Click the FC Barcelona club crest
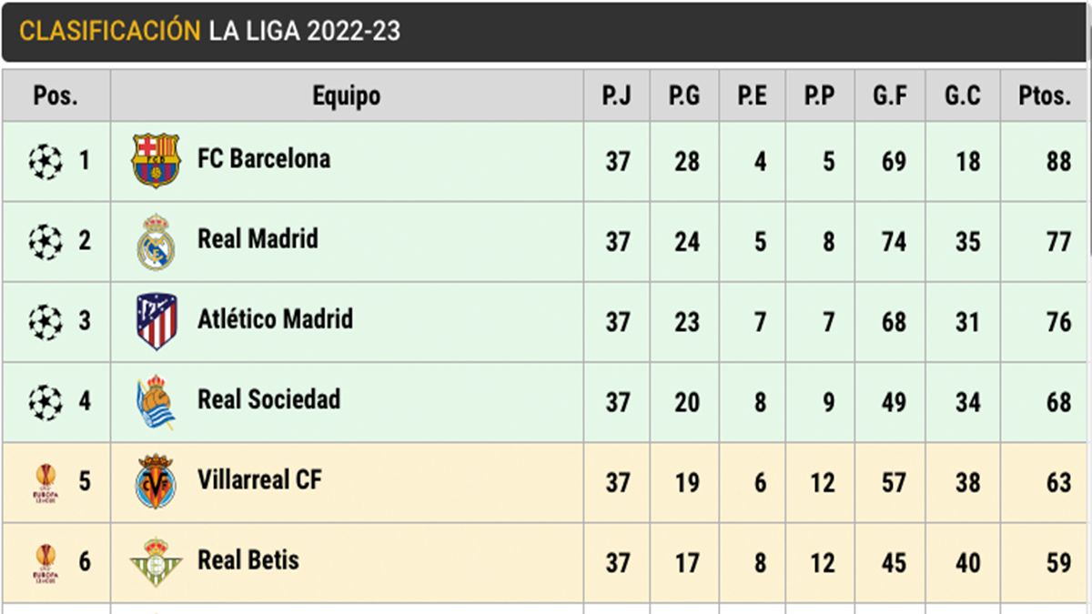The image size is (1092, 614). [x=156, y=161]
